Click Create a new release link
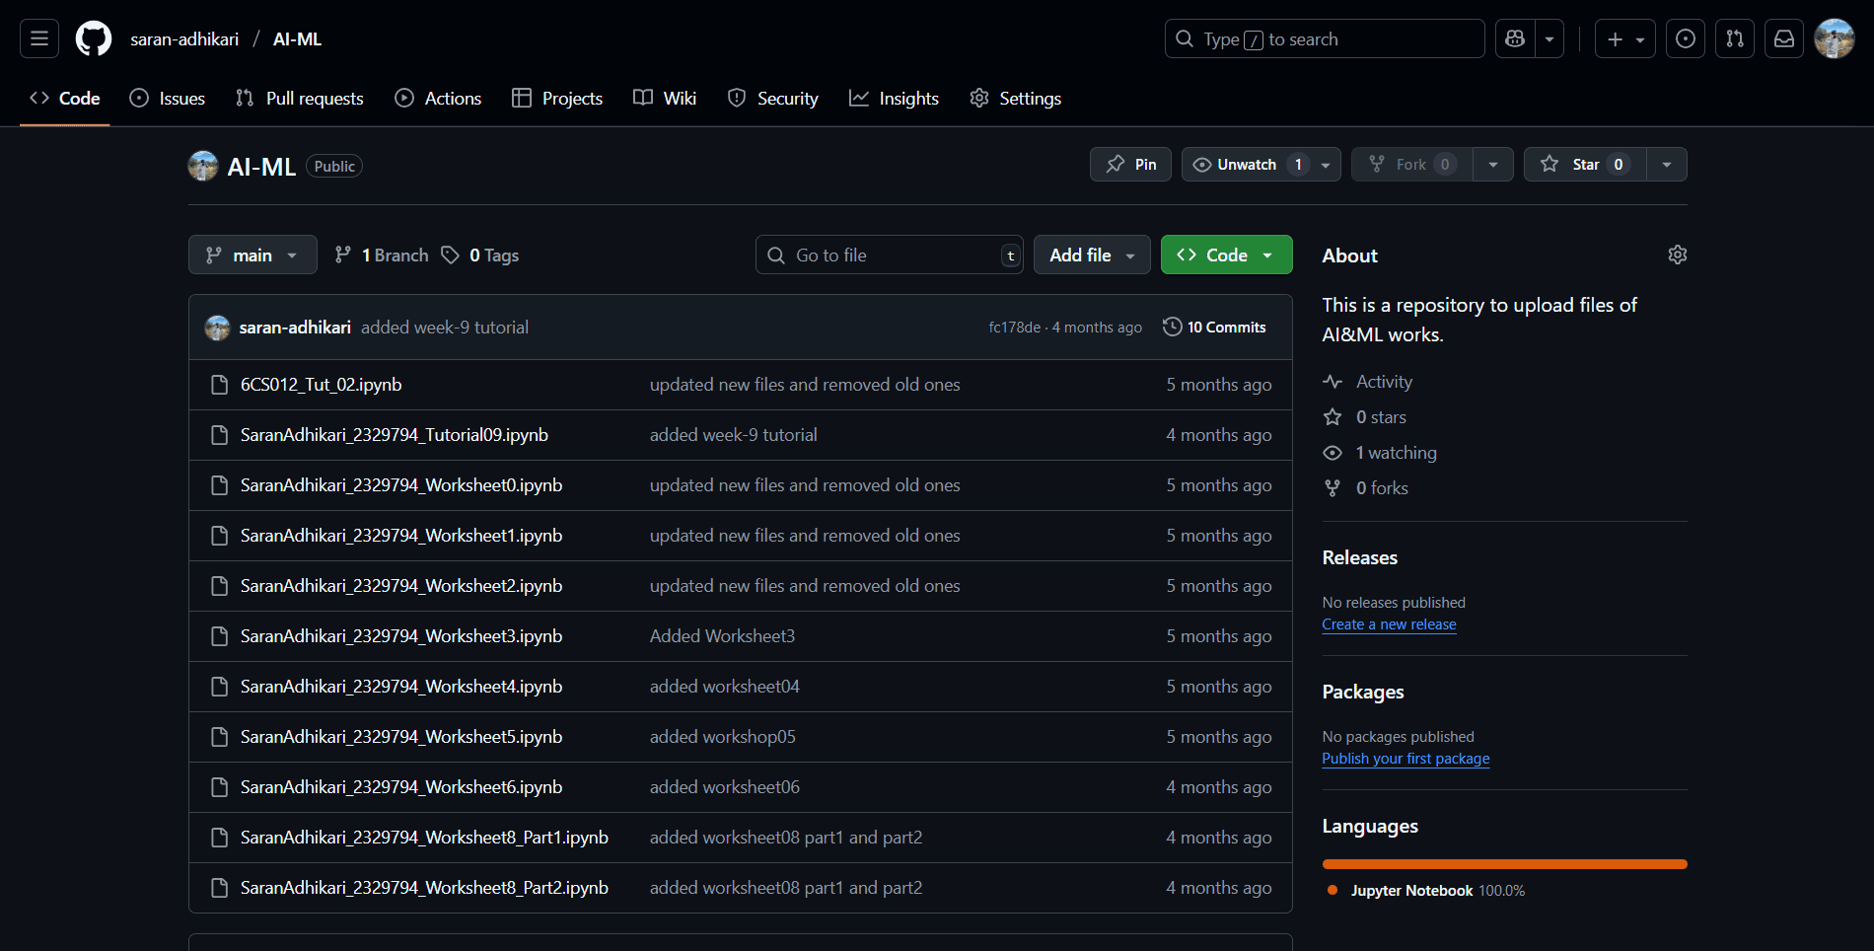The width and height of the screenshot is (1874, 951). coord(1389,624)
